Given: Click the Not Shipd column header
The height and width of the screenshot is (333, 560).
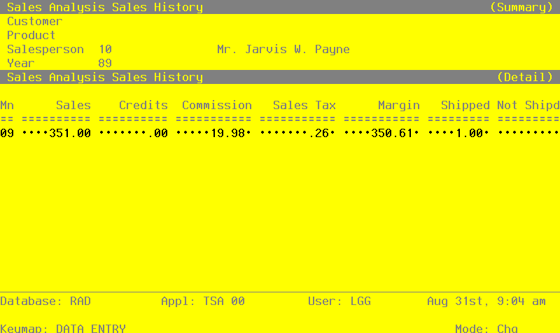Looking at the screenshot, I should point(528,106).
